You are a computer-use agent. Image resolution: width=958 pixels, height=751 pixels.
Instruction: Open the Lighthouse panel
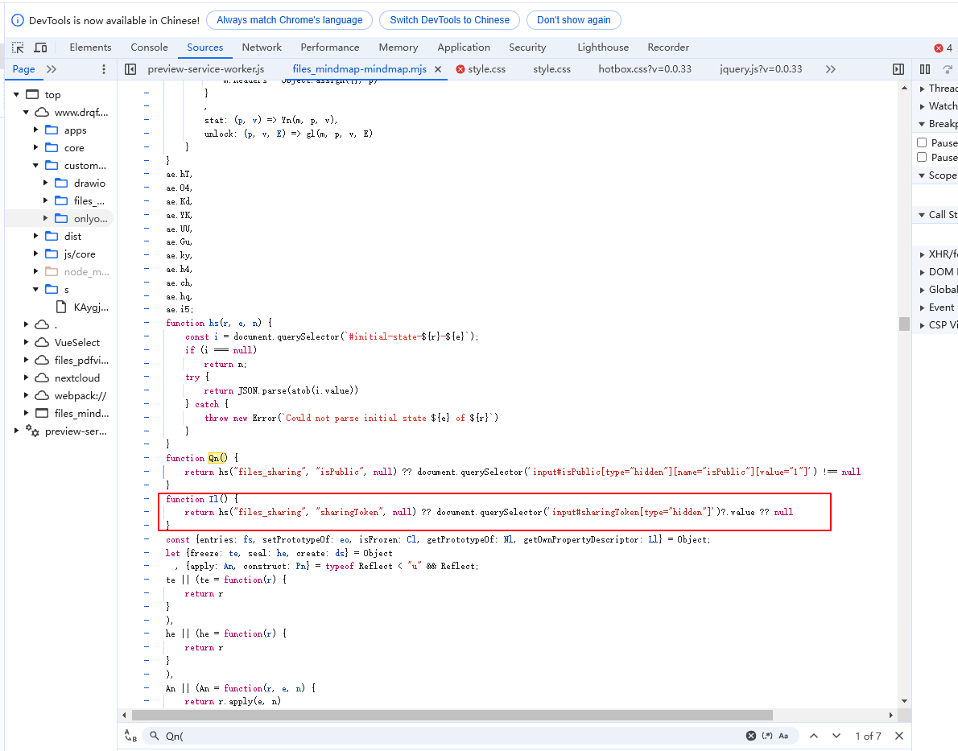coord(603,47)
